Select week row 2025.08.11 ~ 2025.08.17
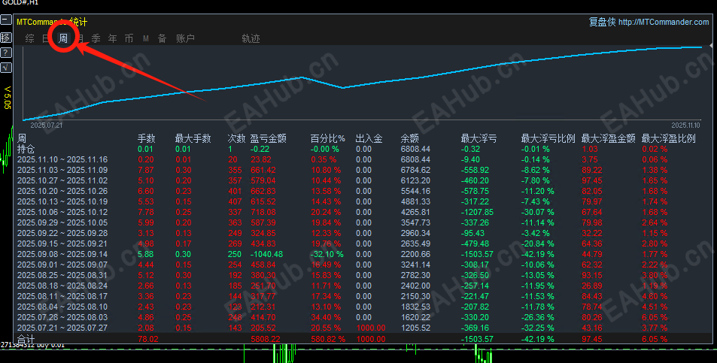The width and height of the screenshot is (717, 363). pos(62,296)
